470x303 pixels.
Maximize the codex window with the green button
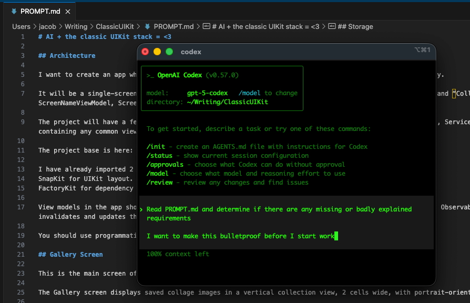pyautogui.click(x=169, y=52)
